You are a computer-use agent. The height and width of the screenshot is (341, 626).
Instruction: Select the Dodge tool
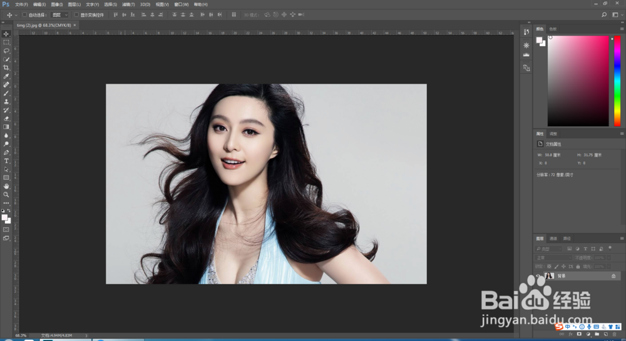[x=6, y=144]
